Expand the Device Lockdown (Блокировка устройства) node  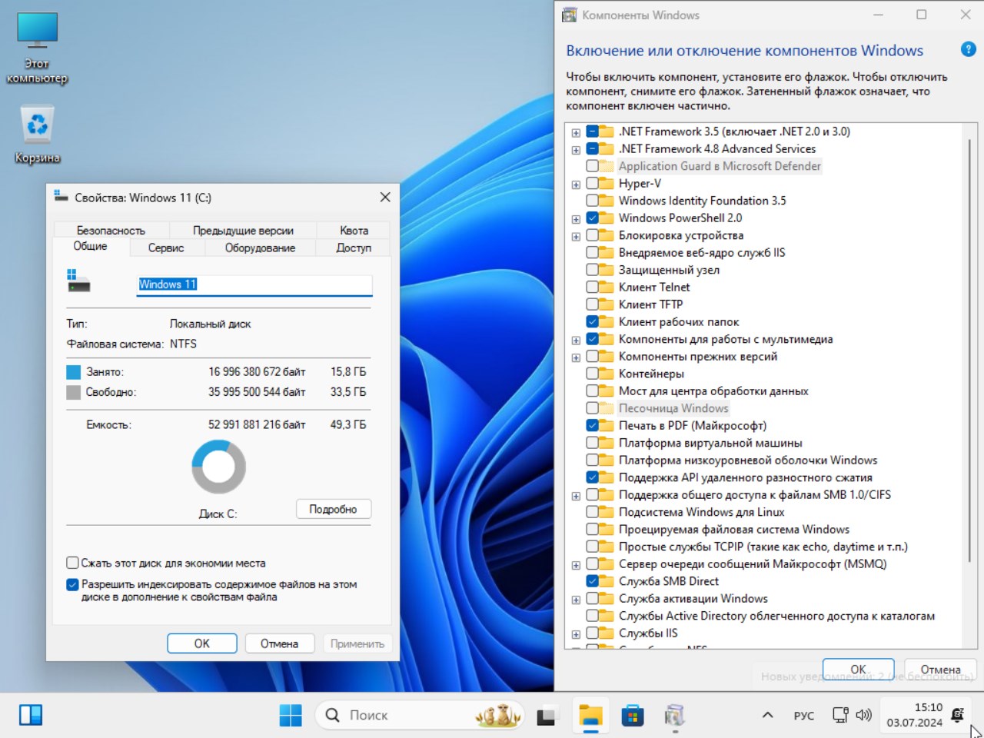576,236
